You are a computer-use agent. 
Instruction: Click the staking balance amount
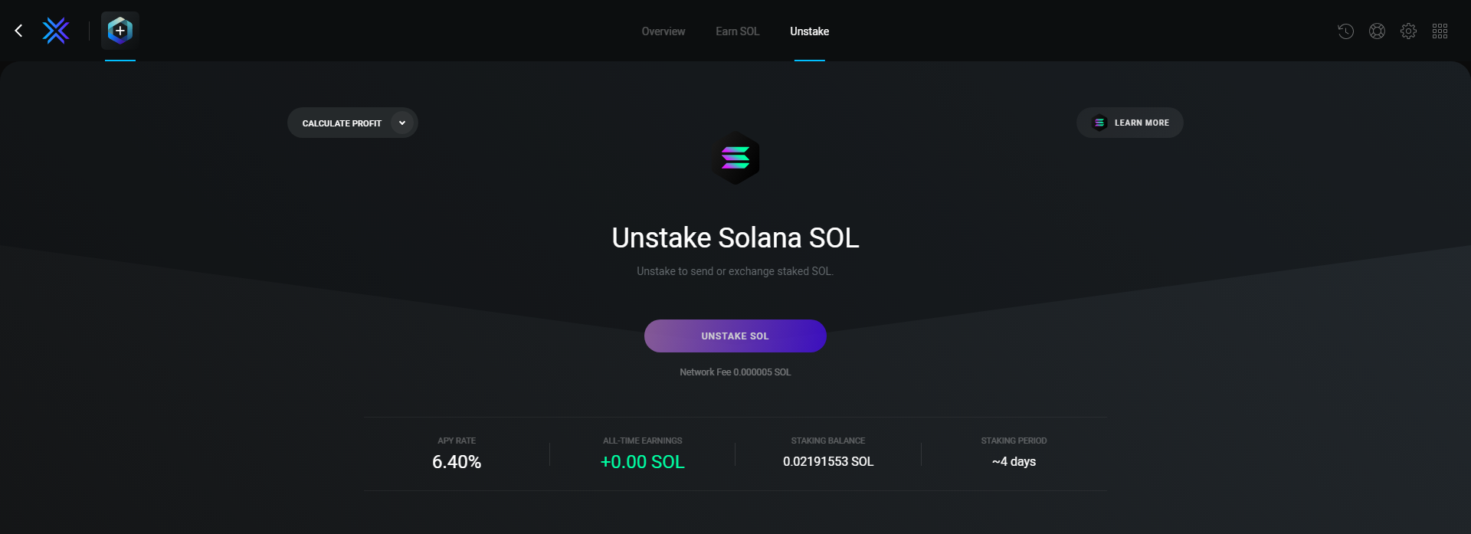click(x=828, y=461)
